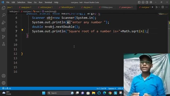Switch to the V10days.java tab
Screen dimensions: 170x96
(107, 7)
